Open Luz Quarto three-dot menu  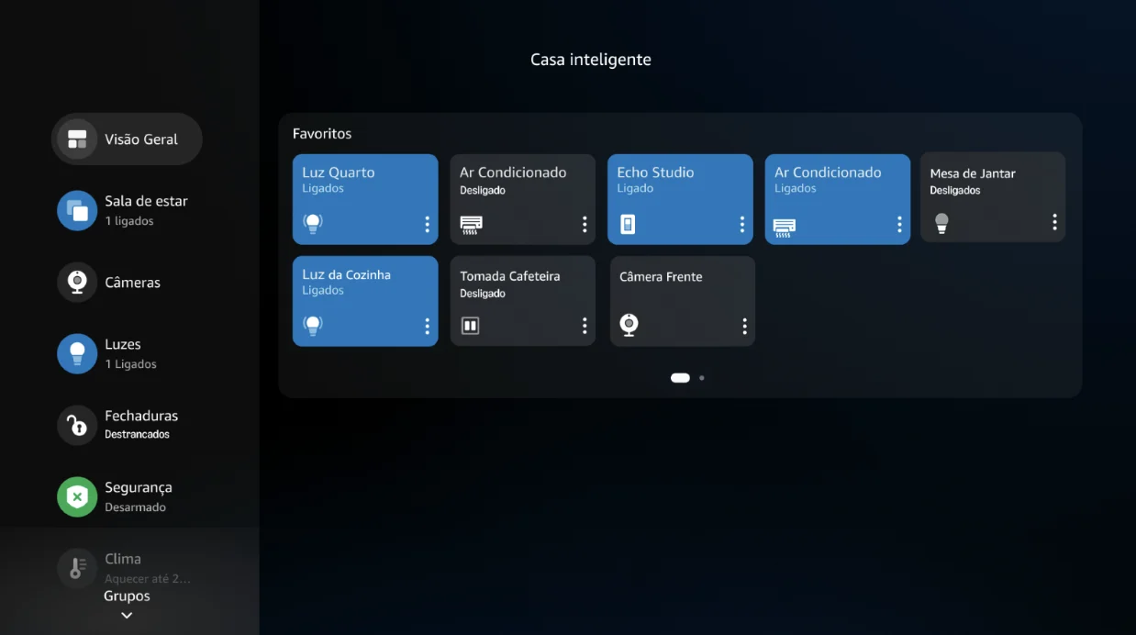click(x=427, y=224)
